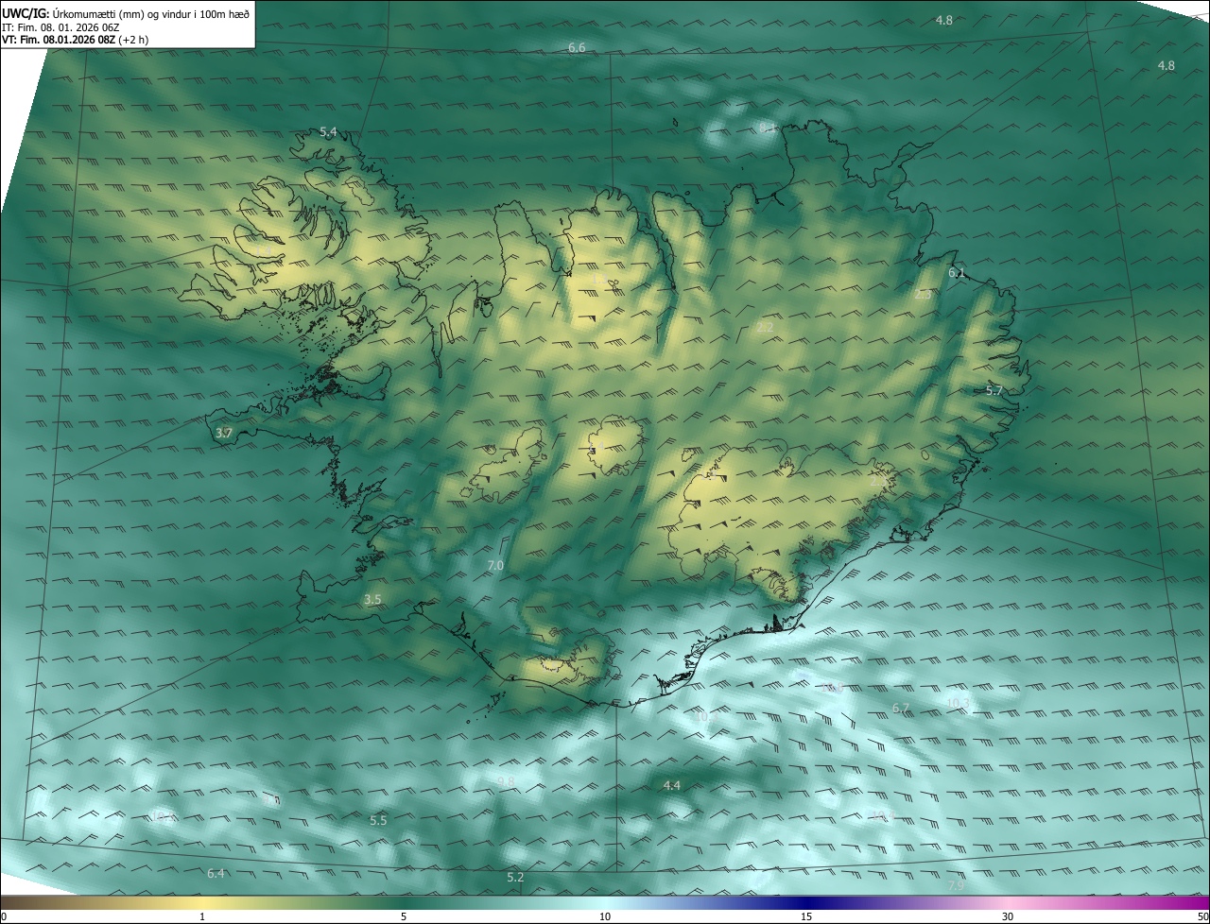Click the 4.4 value label south of Iceland
The image size is (1210, 924).
671,785
